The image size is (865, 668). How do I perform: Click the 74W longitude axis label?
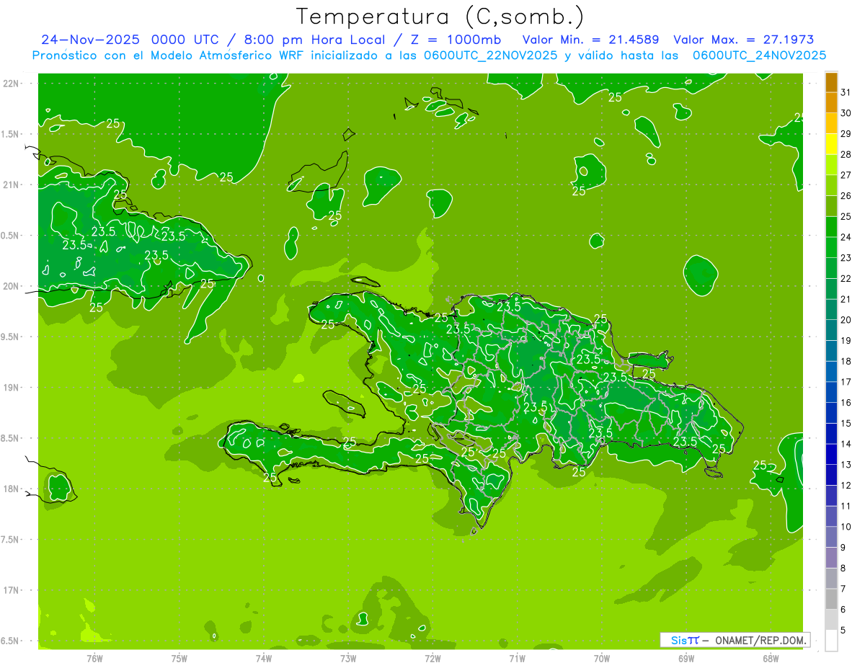click(264, 658)
